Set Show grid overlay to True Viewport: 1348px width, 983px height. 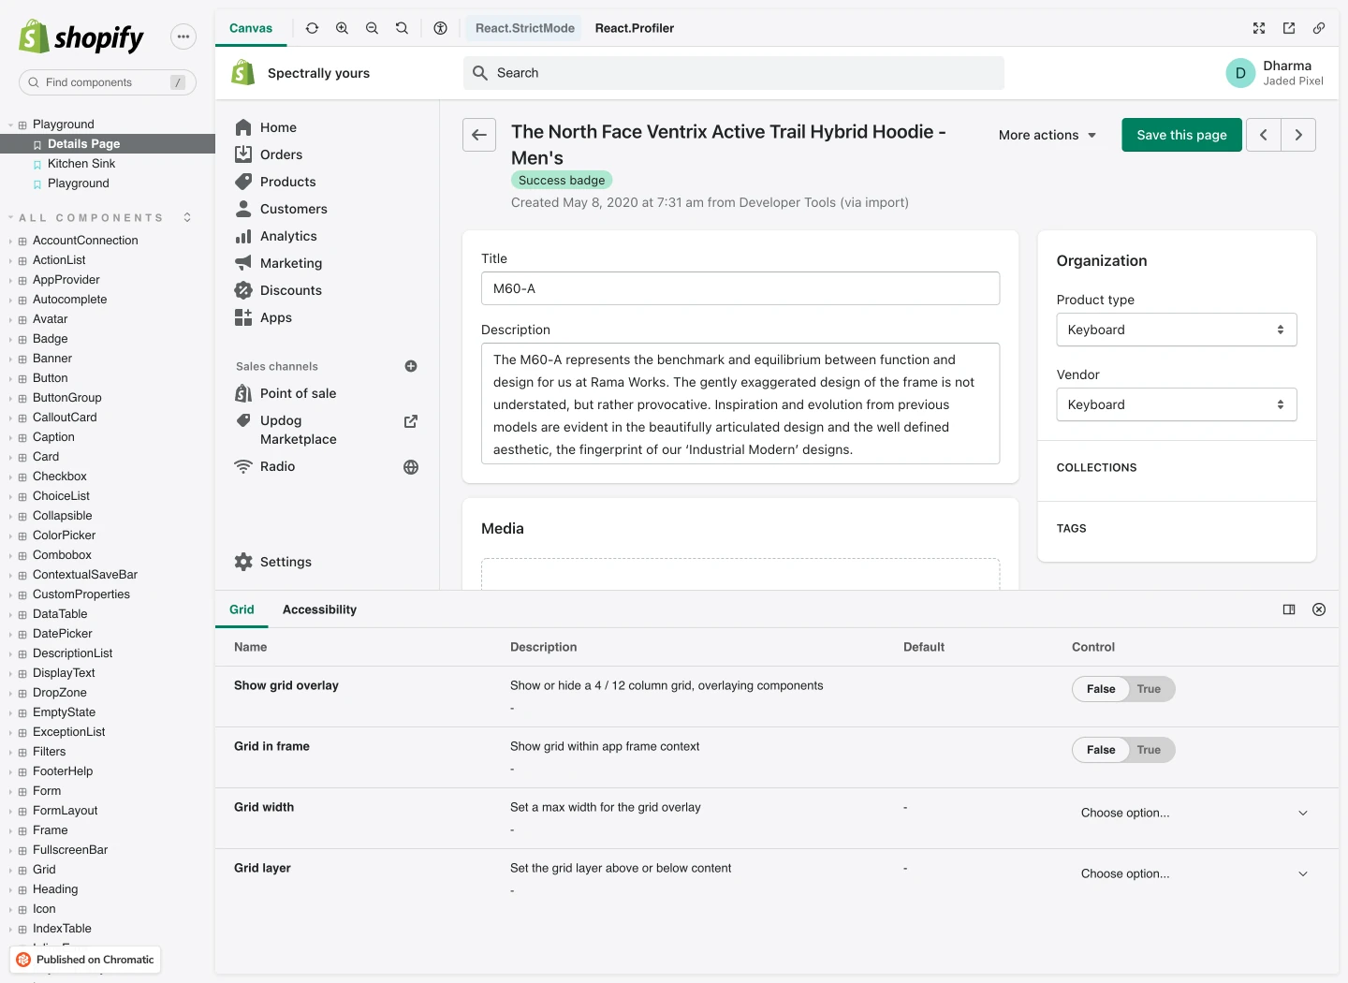(1149, 689)
